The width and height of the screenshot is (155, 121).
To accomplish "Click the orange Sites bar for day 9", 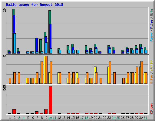I will (46, 70).
